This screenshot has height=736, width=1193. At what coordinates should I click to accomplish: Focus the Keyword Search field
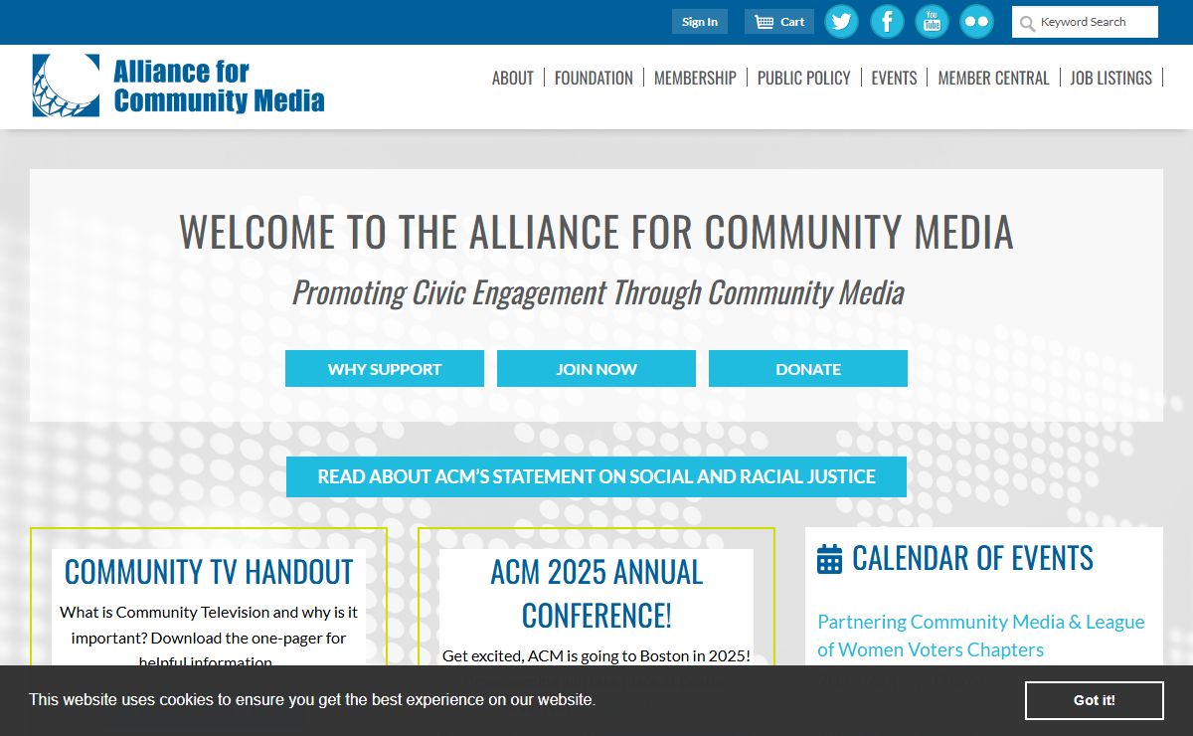pos(1085,22)
